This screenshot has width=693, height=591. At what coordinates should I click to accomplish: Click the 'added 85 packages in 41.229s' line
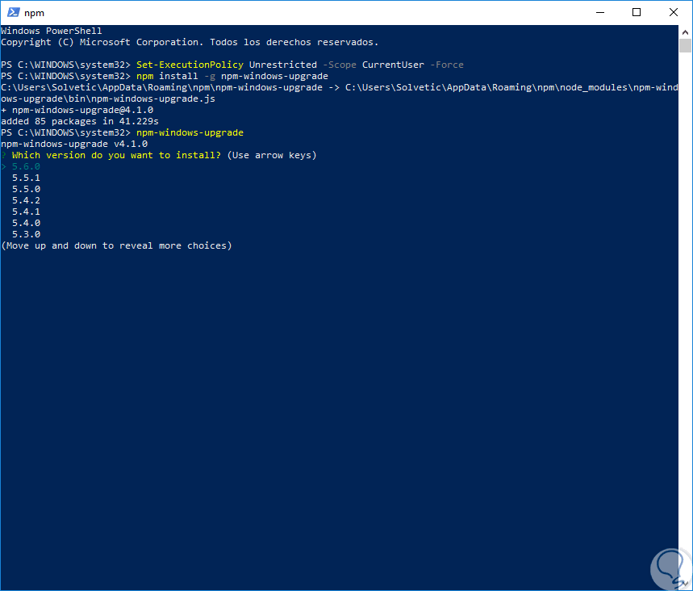[x=80, y=121]
